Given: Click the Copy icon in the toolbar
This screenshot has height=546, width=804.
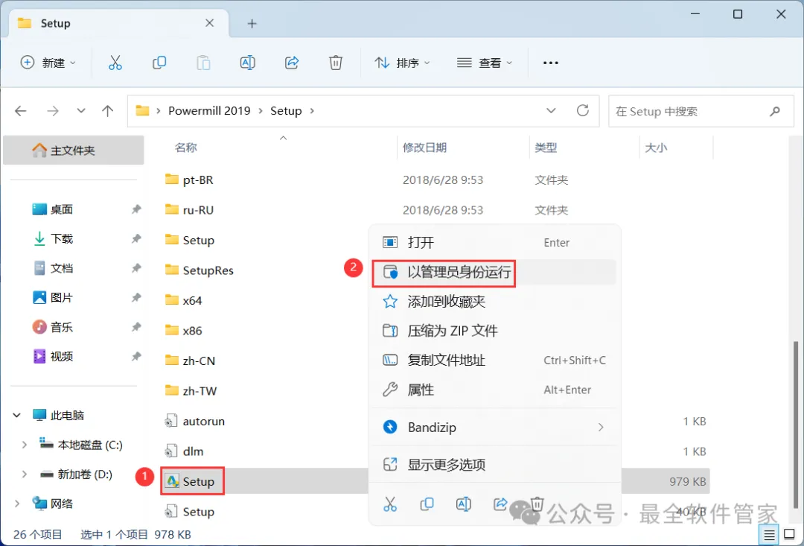Looking at the screenshot, I should [x=159, y=63].
